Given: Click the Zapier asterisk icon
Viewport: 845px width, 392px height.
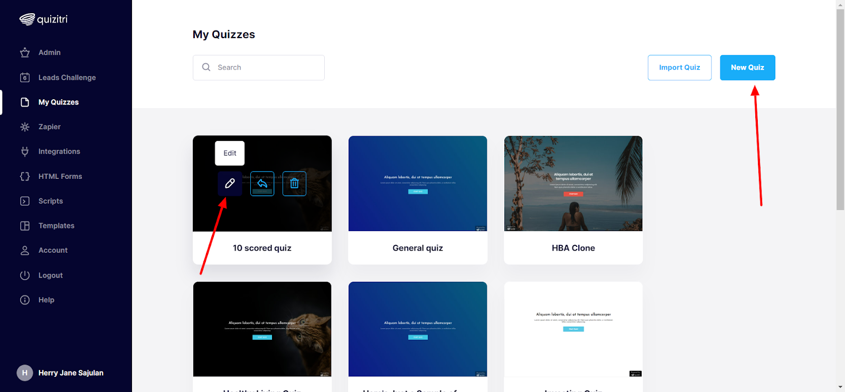Looking at the screenshot, I should 25,127.
